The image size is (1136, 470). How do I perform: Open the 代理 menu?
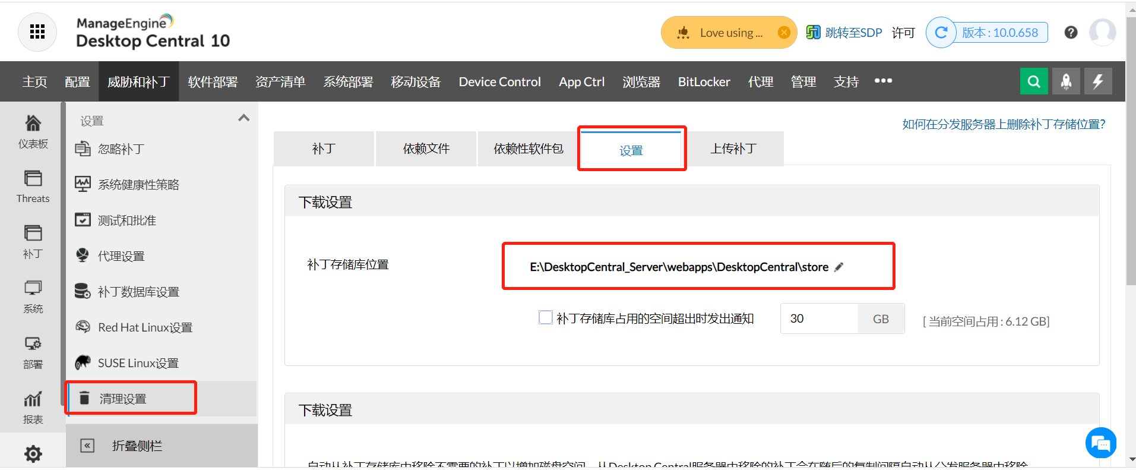point(761,81)
